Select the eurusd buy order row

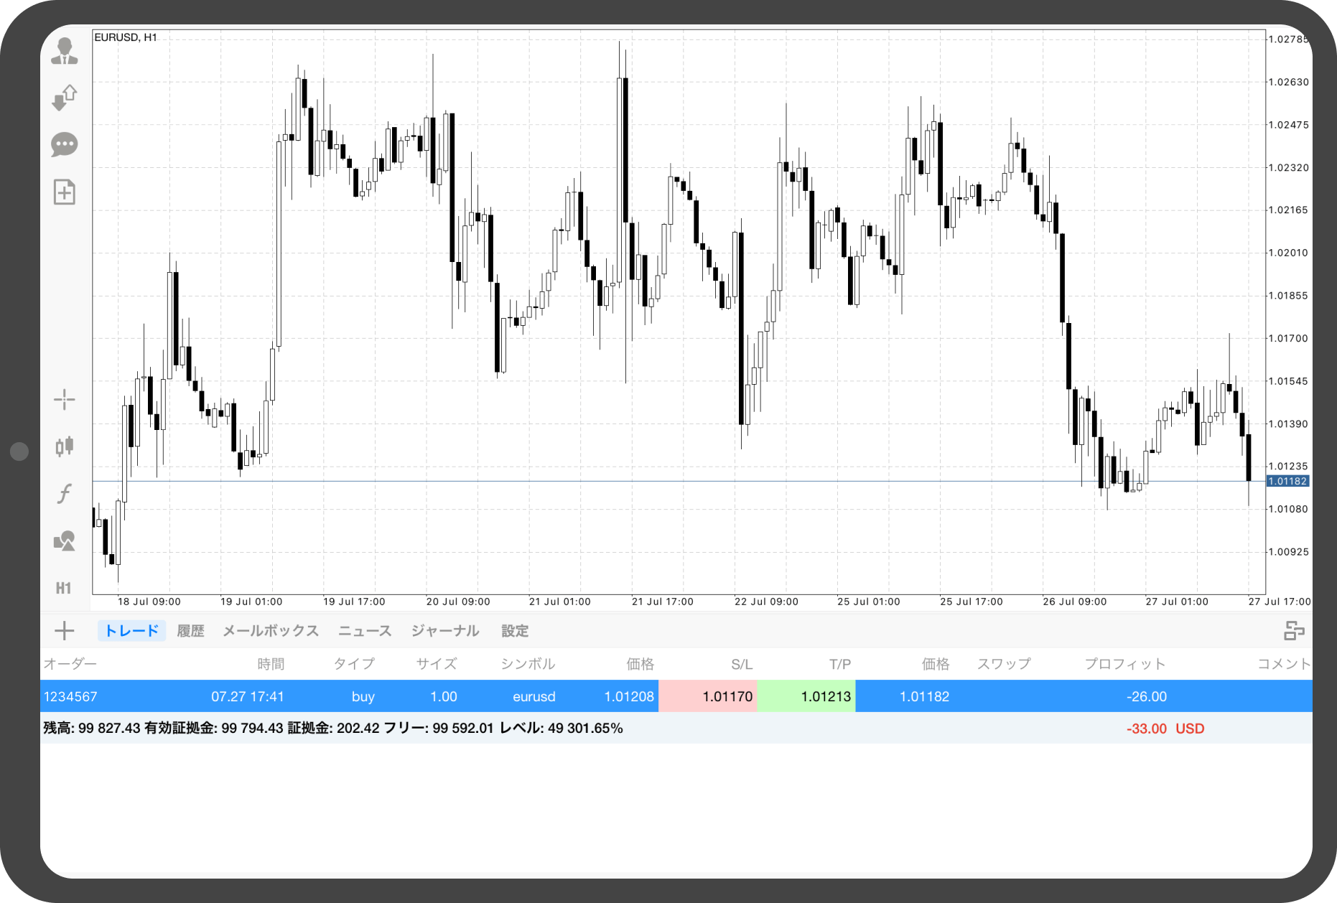point(676,696)
